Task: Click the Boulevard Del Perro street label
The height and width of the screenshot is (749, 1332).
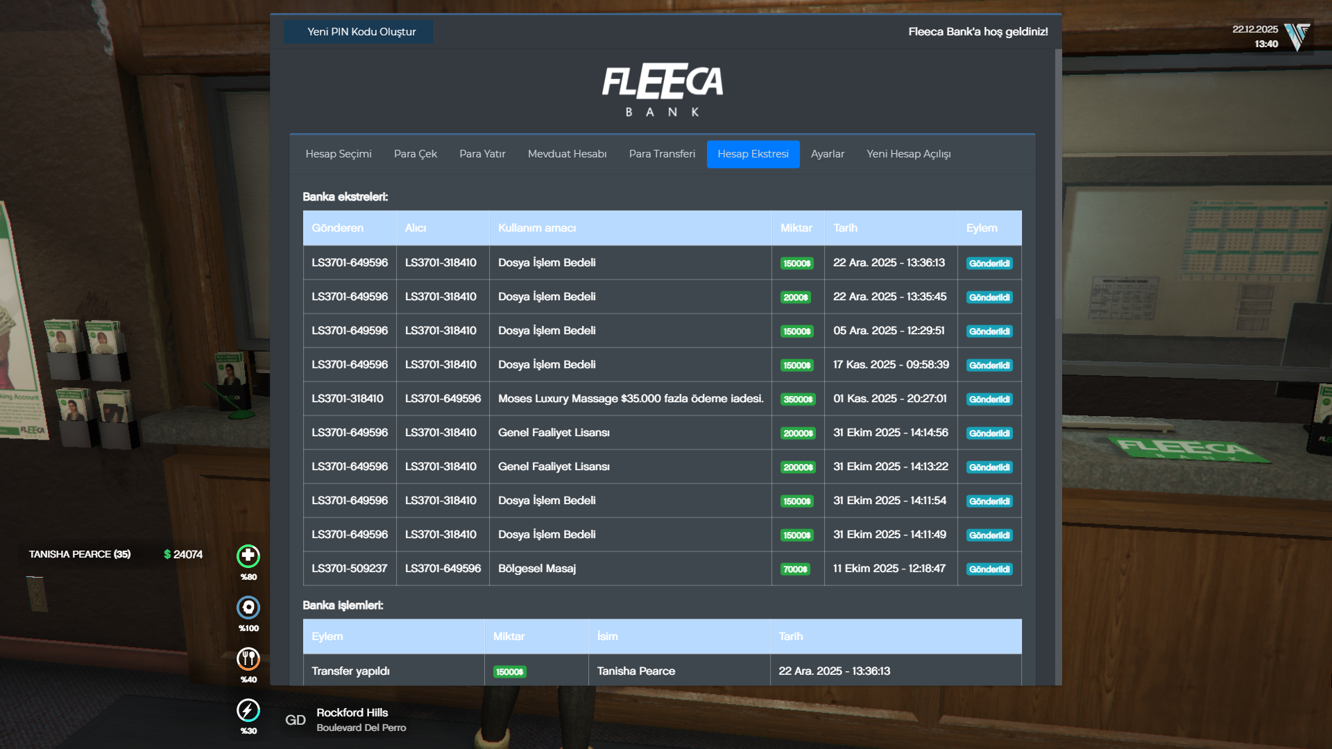Action: click(x=361, y=728)
